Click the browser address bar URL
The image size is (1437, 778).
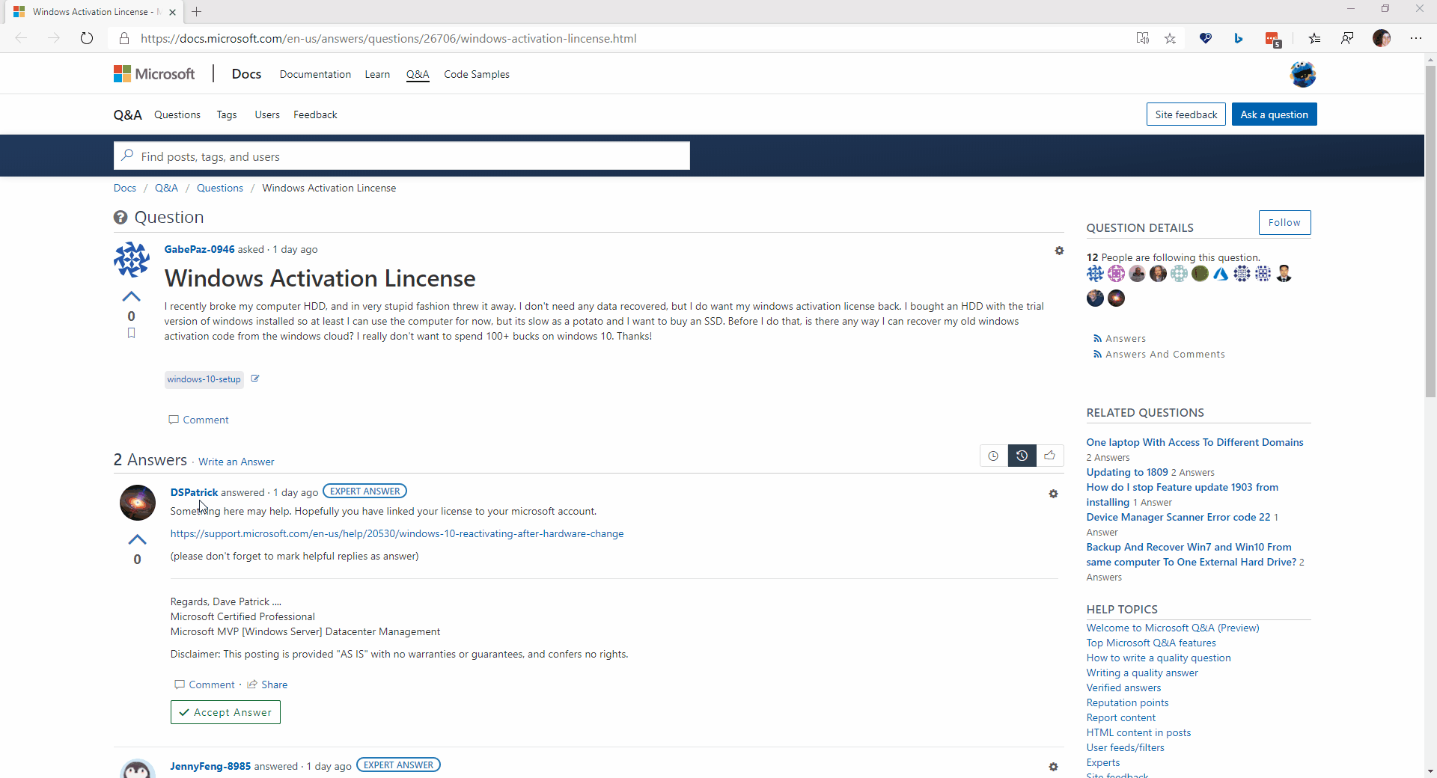[388, 39]
